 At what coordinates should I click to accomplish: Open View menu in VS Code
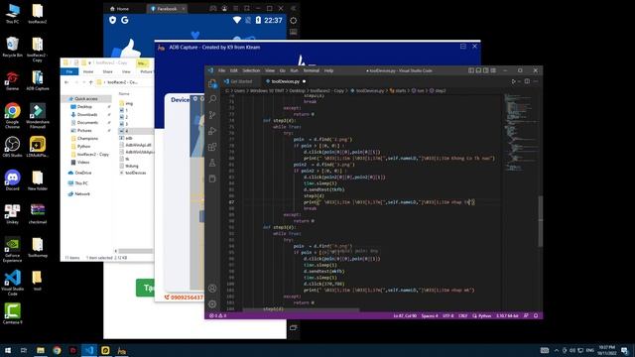270,70
